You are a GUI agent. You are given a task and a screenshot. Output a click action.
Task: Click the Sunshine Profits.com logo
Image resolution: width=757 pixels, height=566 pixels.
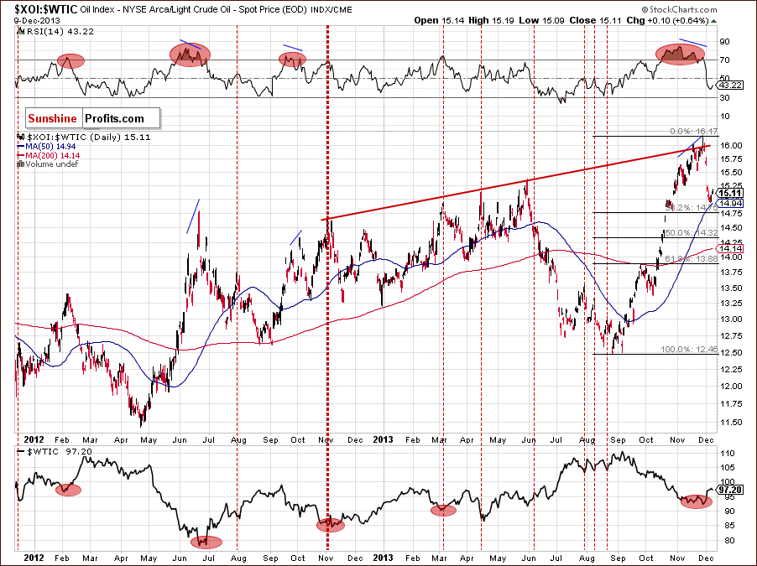click(92, 118)
